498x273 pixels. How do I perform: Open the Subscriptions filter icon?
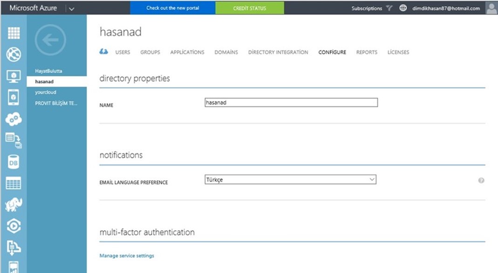point(389,8)
